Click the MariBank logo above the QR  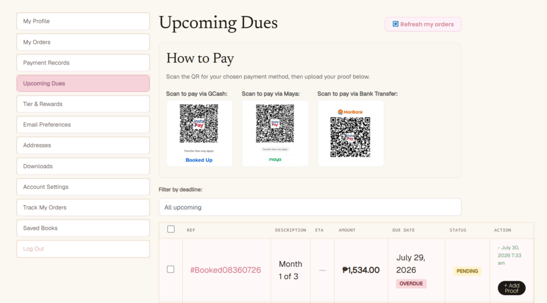point(350,112)
